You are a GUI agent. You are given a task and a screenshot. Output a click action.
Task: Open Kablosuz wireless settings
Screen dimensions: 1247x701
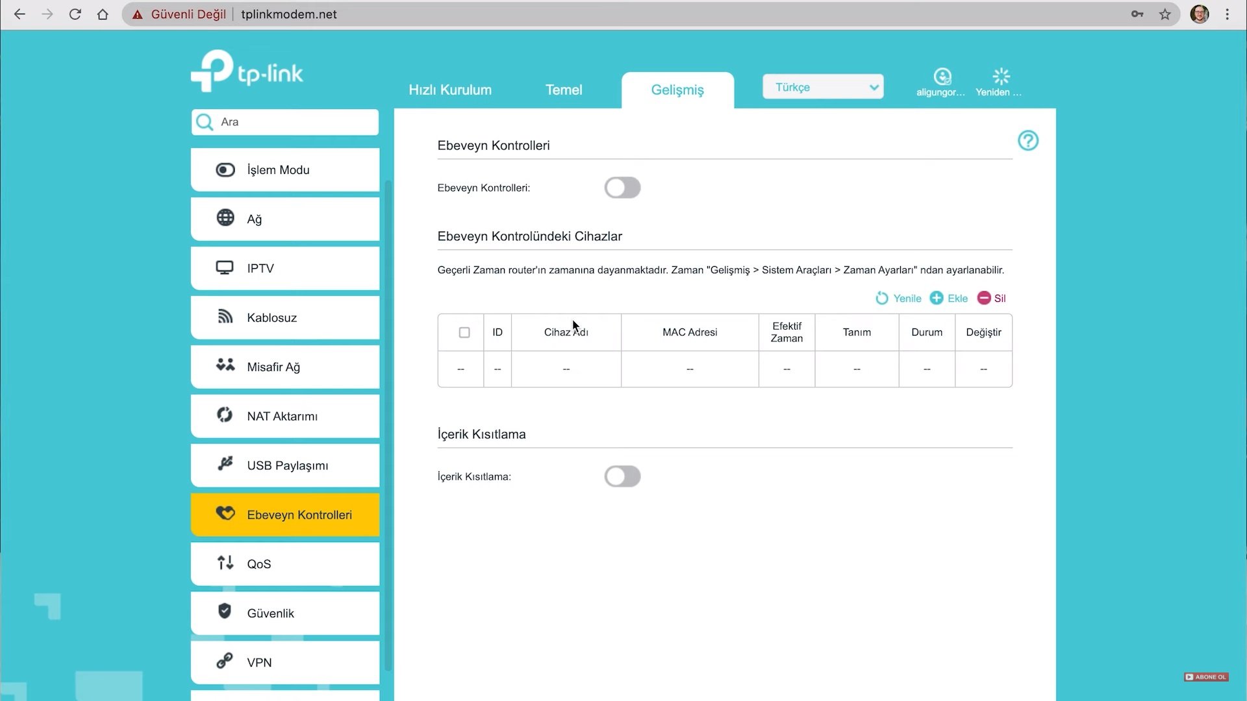tap(285, 317)
